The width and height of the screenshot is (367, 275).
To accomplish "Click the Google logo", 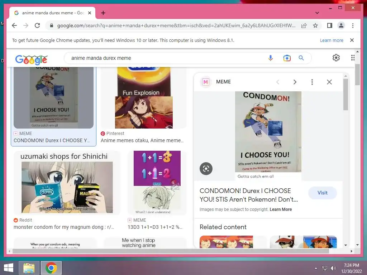I will [x=32, y=60].
